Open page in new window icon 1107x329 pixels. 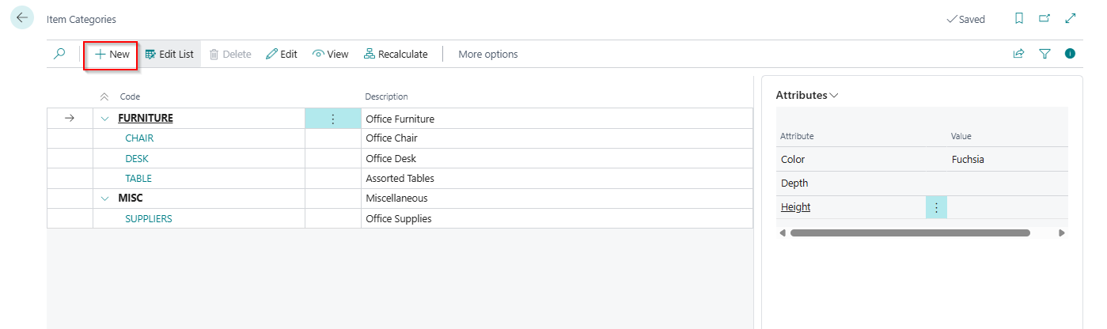tap(1044, 18)
